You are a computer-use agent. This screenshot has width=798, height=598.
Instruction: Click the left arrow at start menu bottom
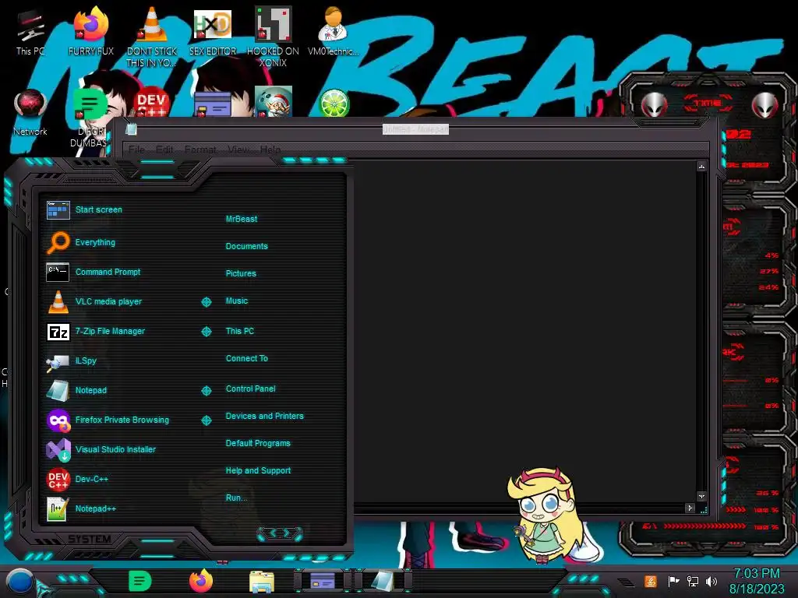coord(272,533)
